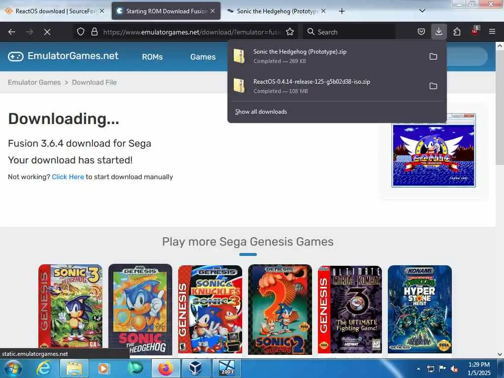Viewport: 504px width, 378px height.
Task: Launch Internet Explorer from taskbar
Action: [x=43, y=368]
